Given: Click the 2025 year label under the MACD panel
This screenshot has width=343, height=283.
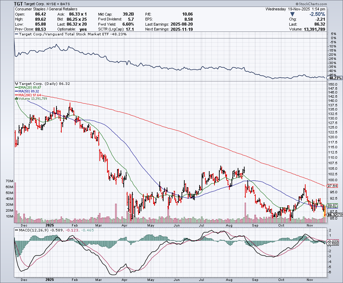Looking at the screenshot, I should [x=50, y=279].
